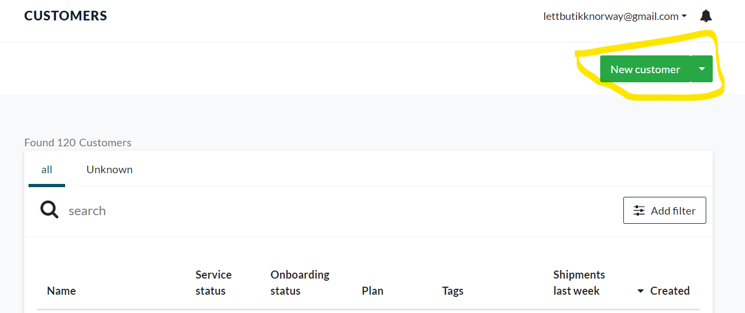Switch to the "all" customers tab

(x=47, y=170)
